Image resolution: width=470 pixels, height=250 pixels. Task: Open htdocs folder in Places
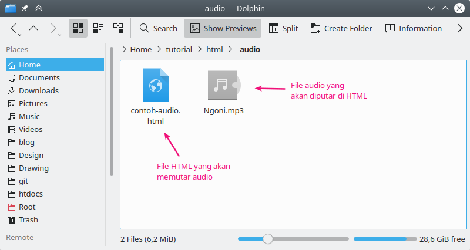click(x=55, y=194)
